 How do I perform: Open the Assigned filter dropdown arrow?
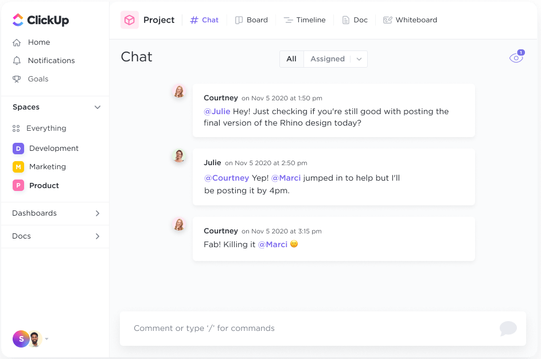[x=359, y=59]
